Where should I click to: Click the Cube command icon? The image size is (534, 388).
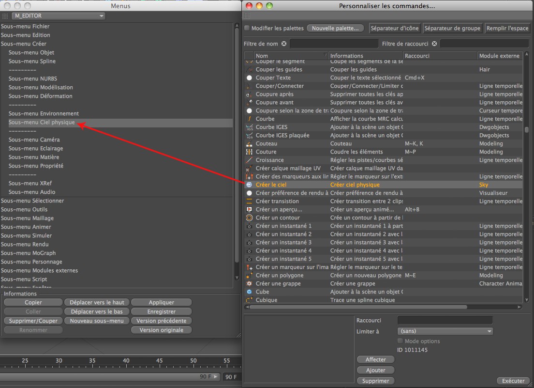[249, 292]
